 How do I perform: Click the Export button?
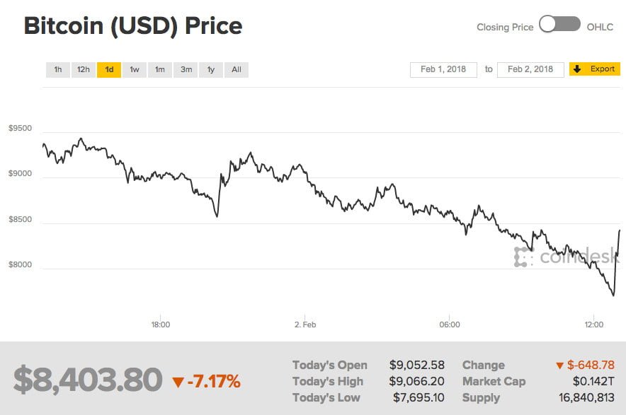tap(595, 69)
